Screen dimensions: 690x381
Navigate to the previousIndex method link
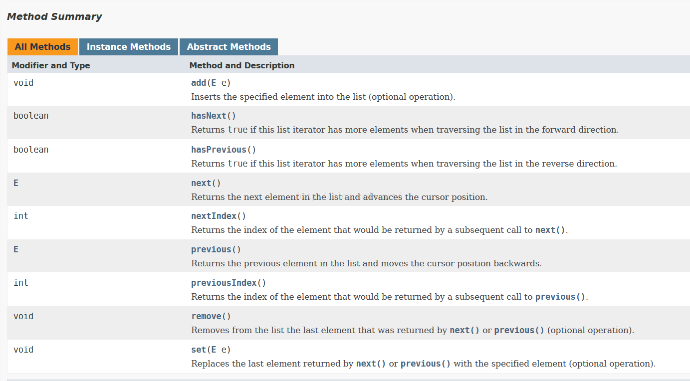pos(224,283)
